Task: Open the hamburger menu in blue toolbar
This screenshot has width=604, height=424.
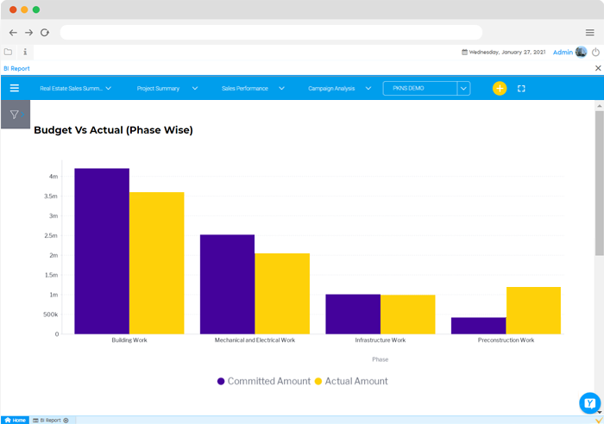Action: [x=15, y=88]
